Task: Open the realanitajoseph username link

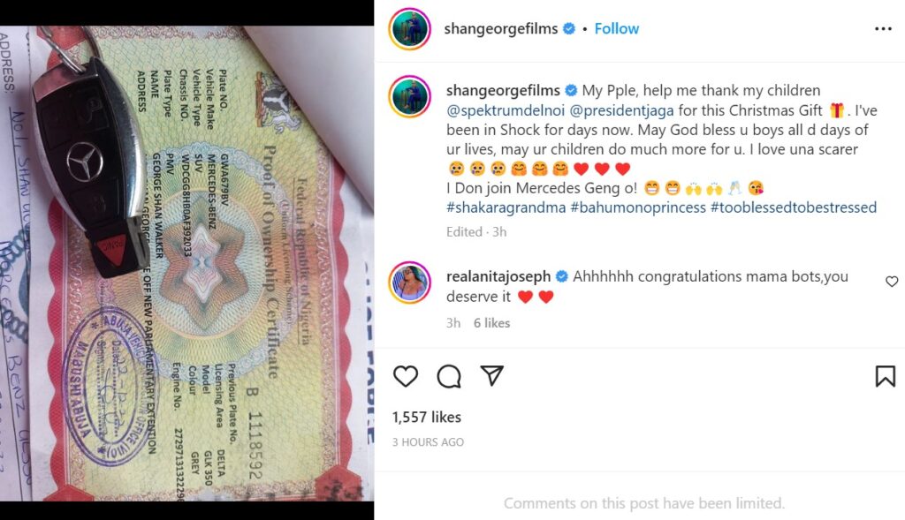Action: pos(498,276)
